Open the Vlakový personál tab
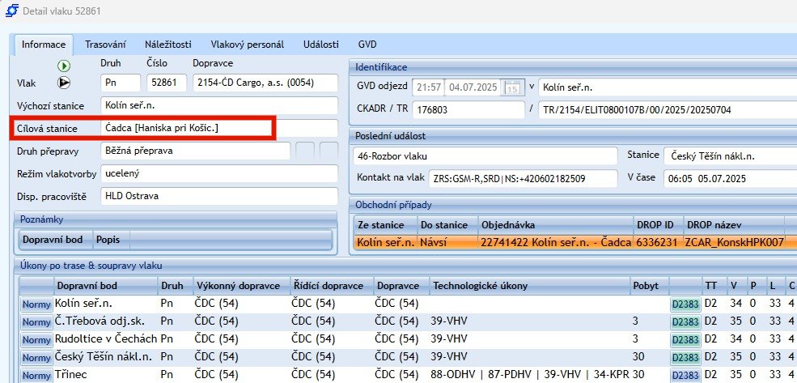 coord(247,45)
